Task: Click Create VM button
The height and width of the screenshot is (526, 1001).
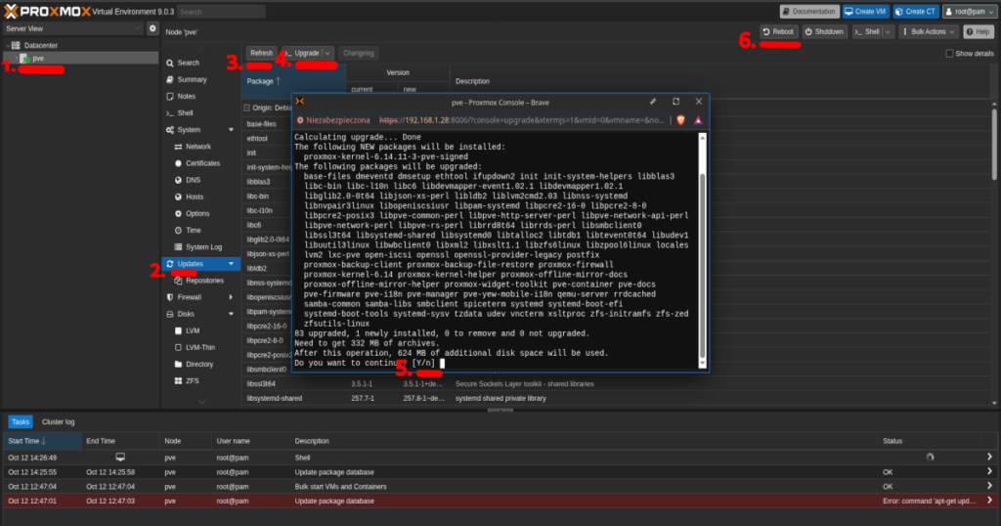Action: click(866, 12)
